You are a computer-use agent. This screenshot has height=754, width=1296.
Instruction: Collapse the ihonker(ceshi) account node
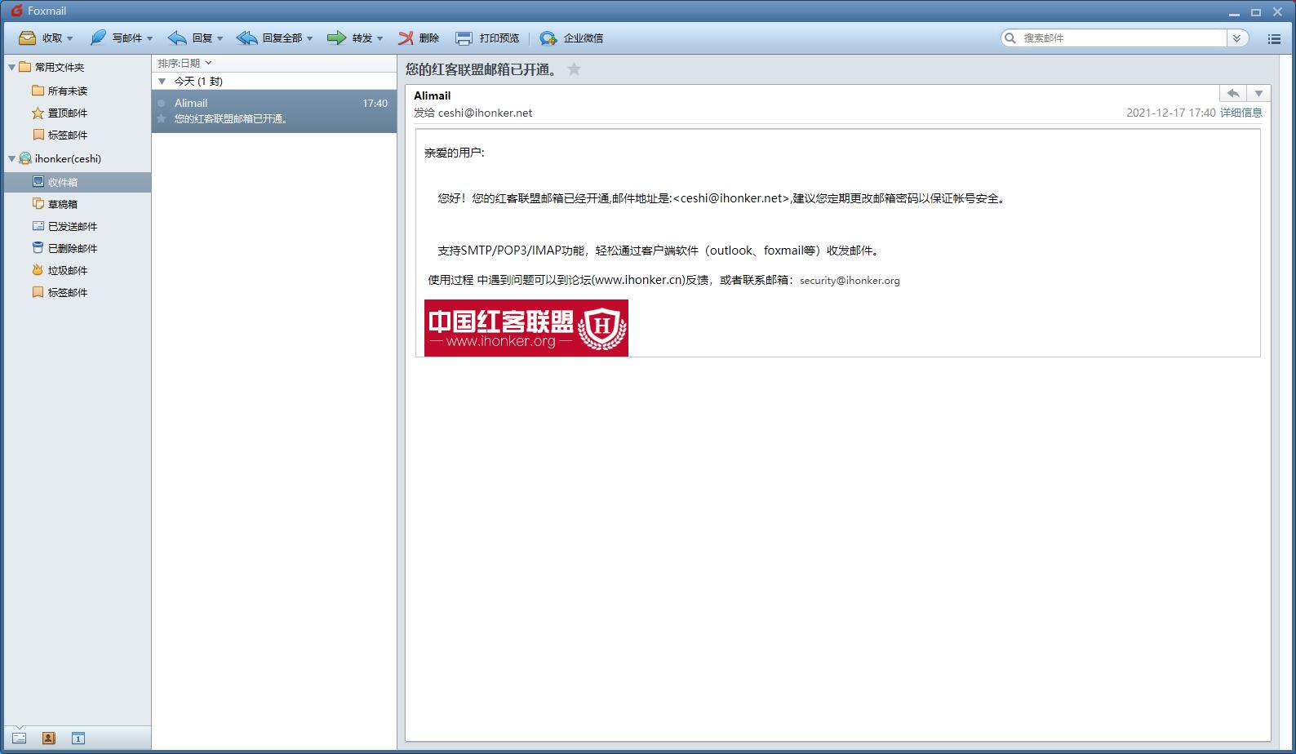pos(11,158)
